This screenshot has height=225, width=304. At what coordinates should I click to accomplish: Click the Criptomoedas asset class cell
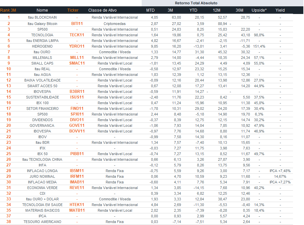click(x=115, y=24)
